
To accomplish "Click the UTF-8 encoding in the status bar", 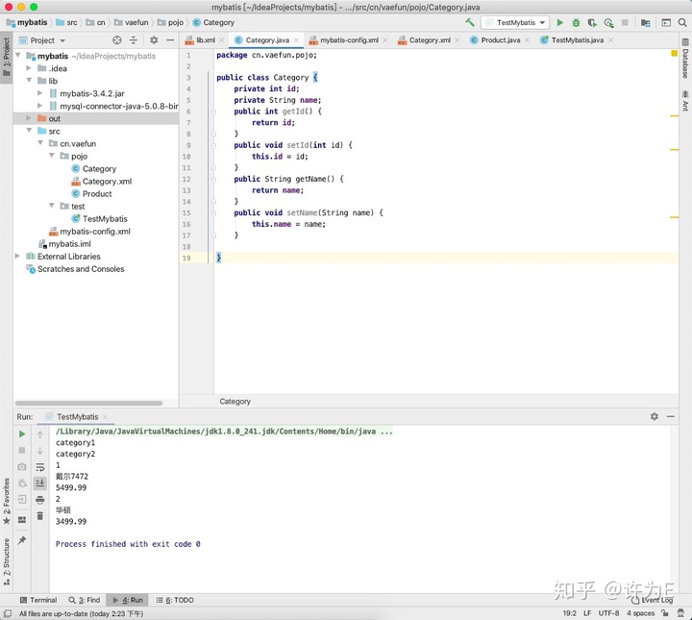I will coord(608,613).
